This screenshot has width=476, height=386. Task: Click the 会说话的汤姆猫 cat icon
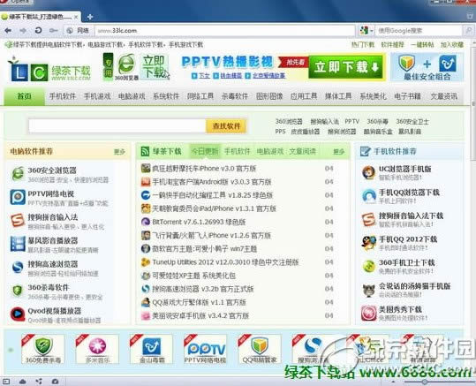(x=368, y=290)
